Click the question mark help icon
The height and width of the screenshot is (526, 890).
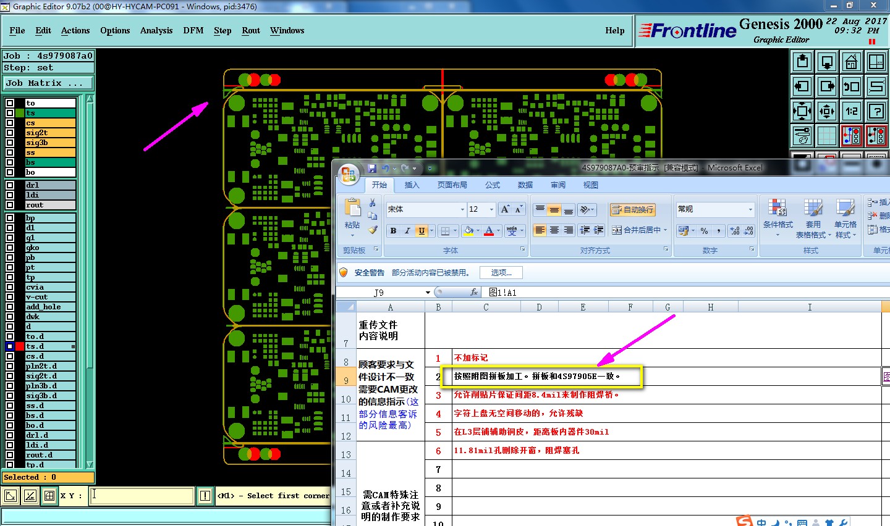click(876, 111)
